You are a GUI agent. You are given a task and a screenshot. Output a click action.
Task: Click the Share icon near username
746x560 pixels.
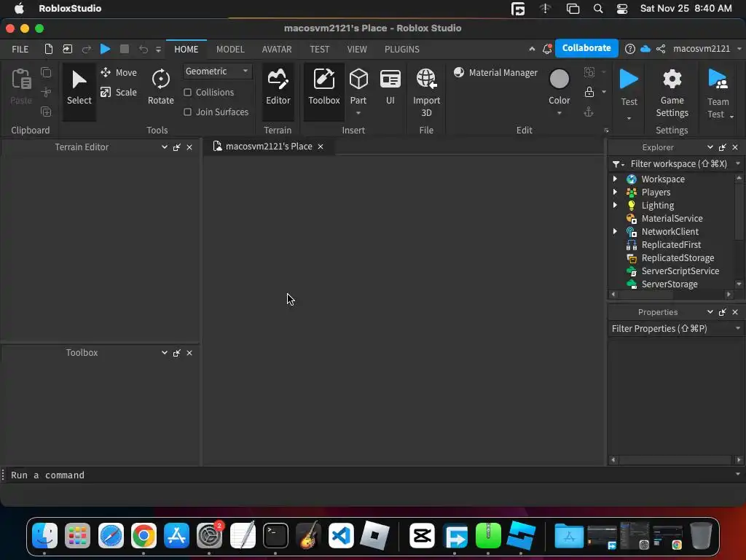coord(661,49)
